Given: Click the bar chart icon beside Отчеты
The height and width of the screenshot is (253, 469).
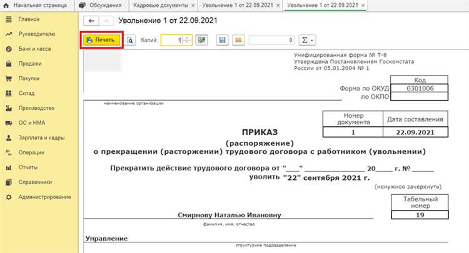Looking at the screenshot, I should pos(9,167).
